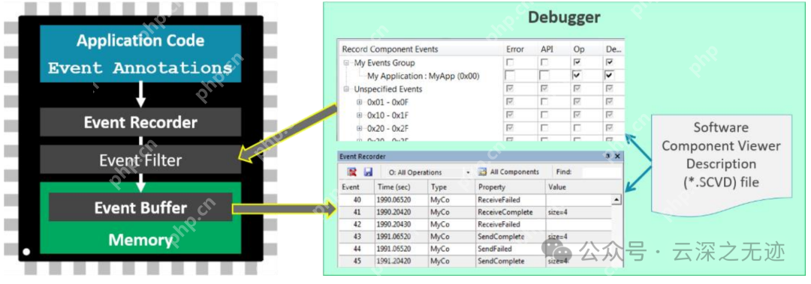Select the My Application : MyApp (0x00) item

423,76
